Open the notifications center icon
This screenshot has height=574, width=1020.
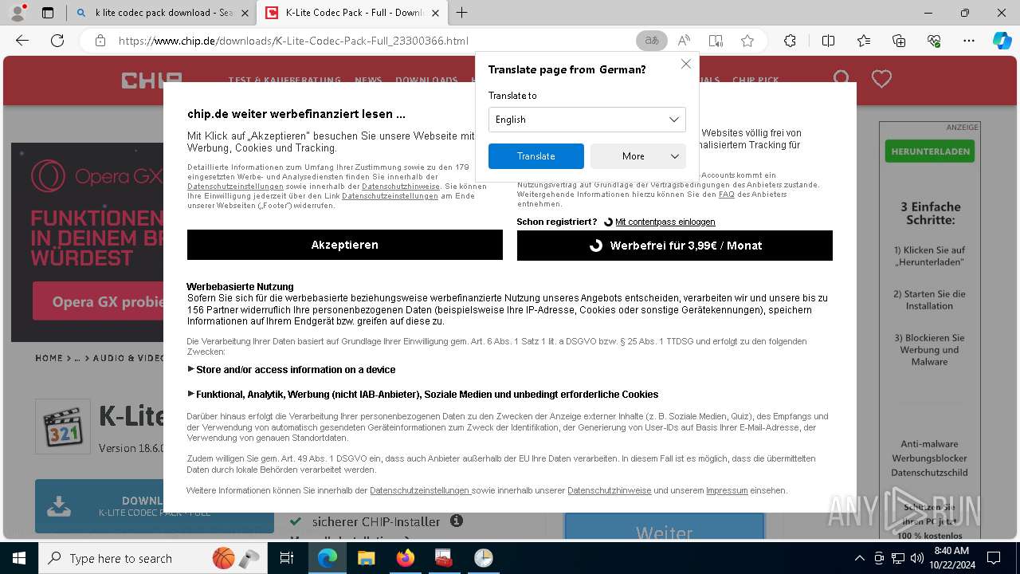[x=994, y=558]
